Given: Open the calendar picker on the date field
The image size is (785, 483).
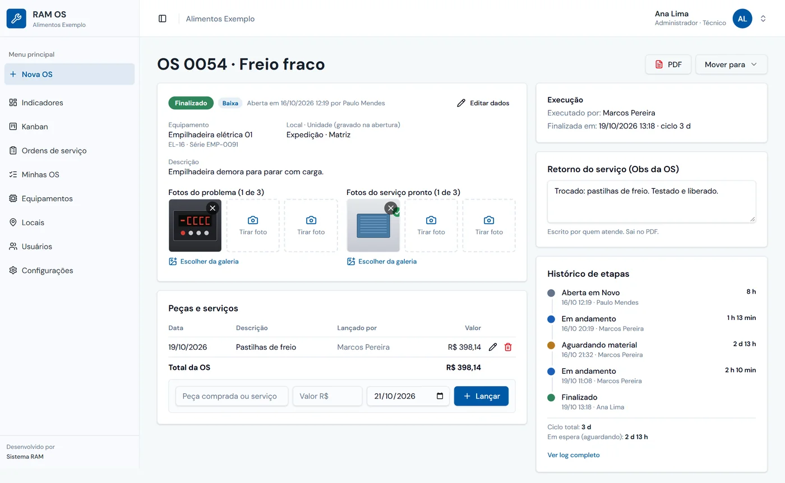Looking at the screenshot, I should tap(440, 396).
